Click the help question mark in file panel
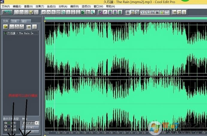The width and height of the screenshot is (207, 136). point(34,27)
